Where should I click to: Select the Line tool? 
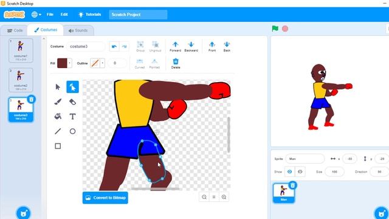[x=58, y=131]
